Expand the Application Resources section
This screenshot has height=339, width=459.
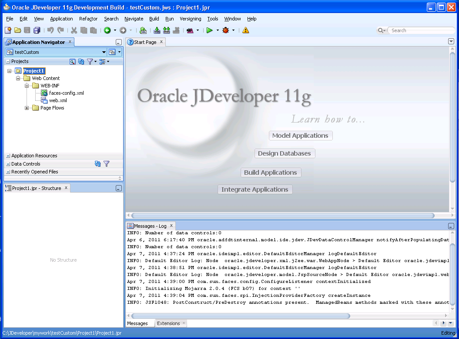coord(8,156)
